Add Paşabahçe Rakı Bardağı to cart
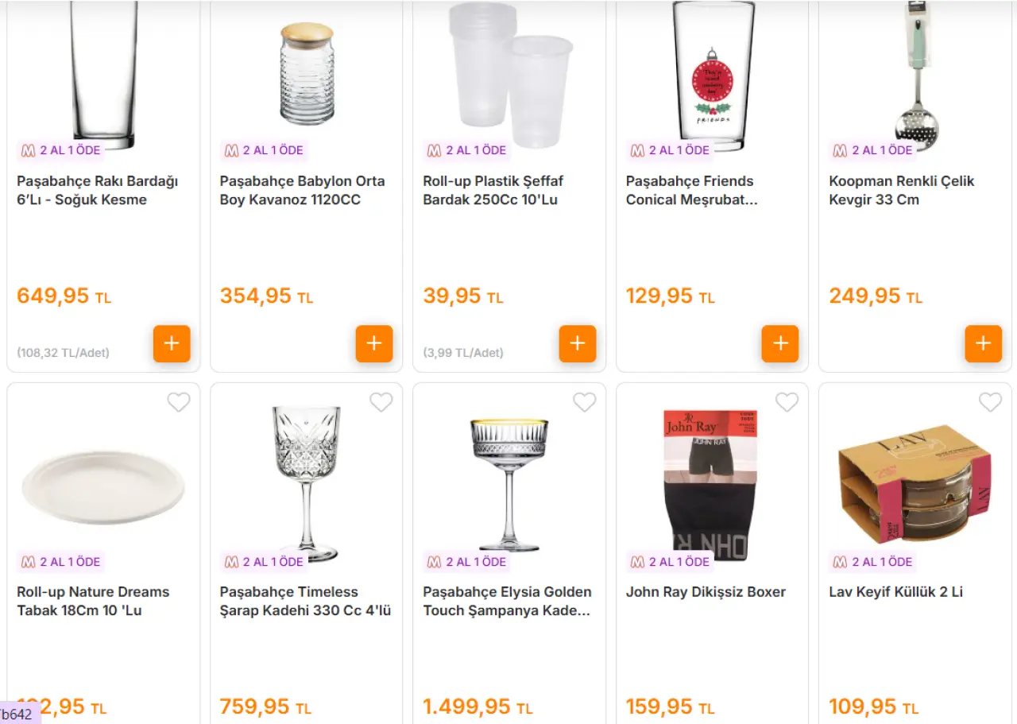Screen dimensions: 1017x724 click(172, 343)
